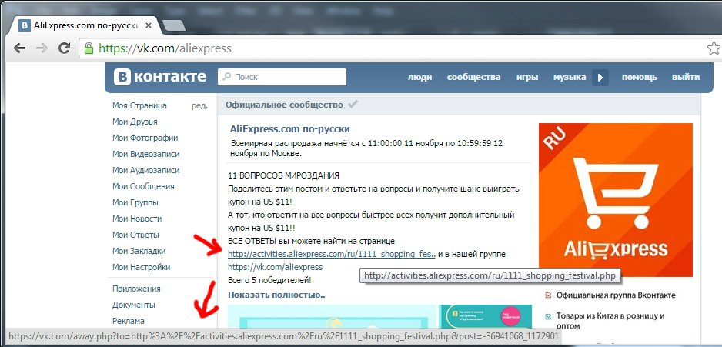The width and height of the screenshot is (722, 347).
Task: Open Мои Аудиозаписи in the sidebar
Action: click(145, 170)
